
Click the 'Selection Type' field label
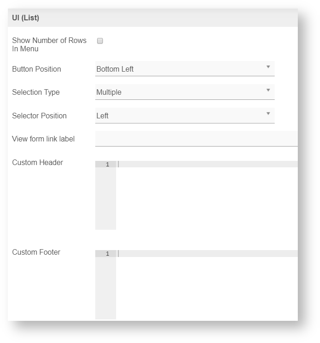36,92
